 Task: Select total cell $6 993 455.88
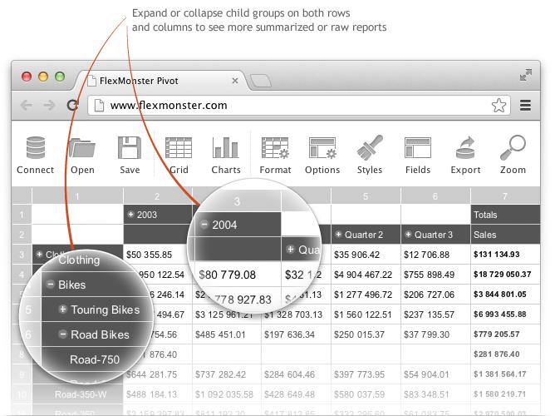pos(505,314)
